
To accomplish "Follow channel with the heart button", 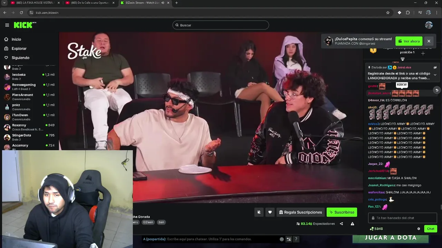I will [270, 212].
